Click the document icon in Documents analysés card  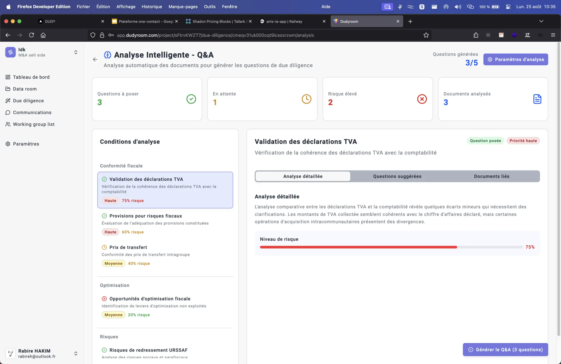[x=537, y=99]
